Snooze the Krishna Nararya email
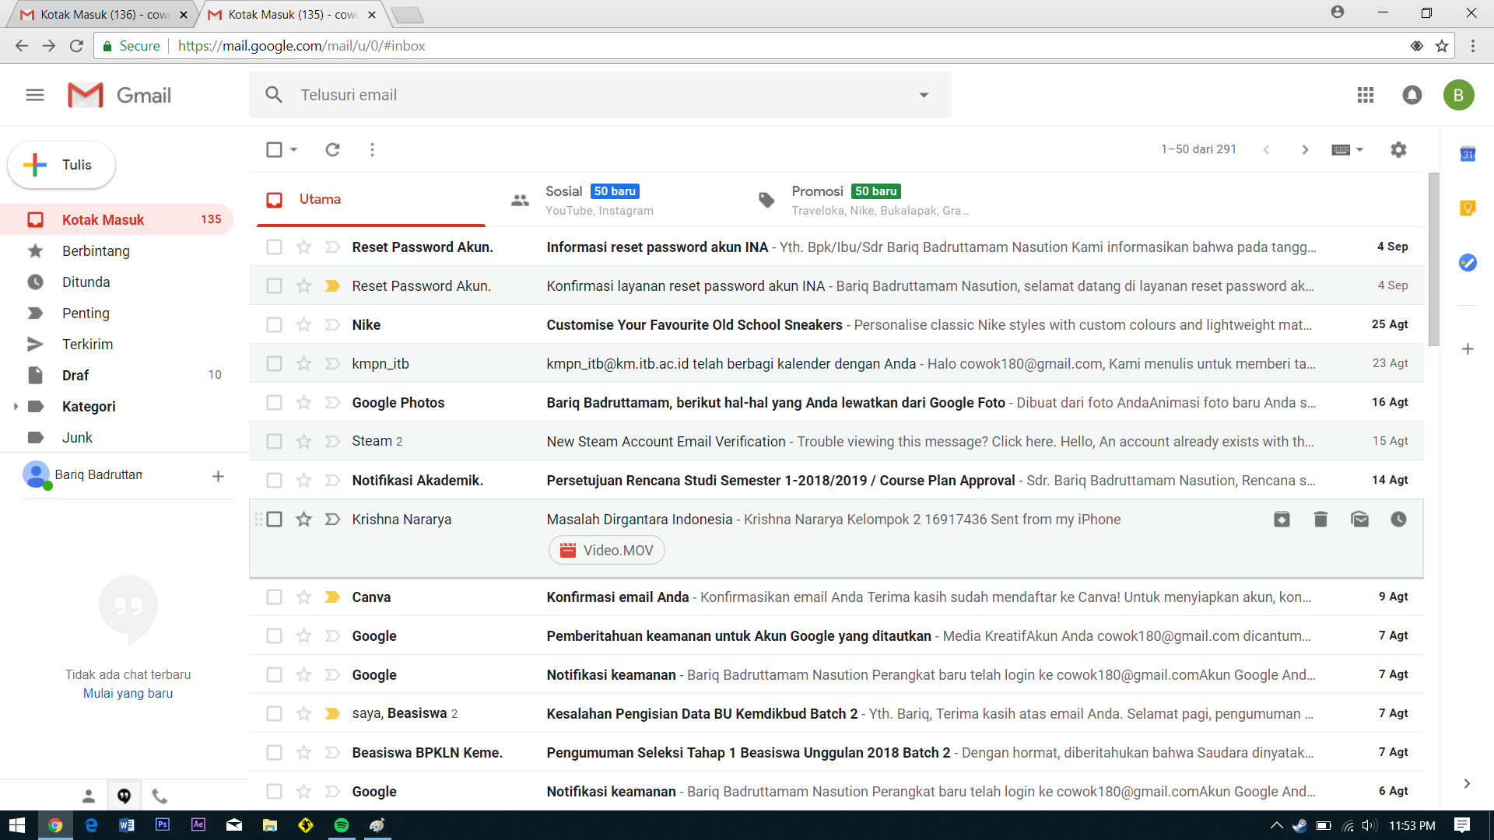The height and width of the screenshot is (840, 1494). [x=1398, y=519]
